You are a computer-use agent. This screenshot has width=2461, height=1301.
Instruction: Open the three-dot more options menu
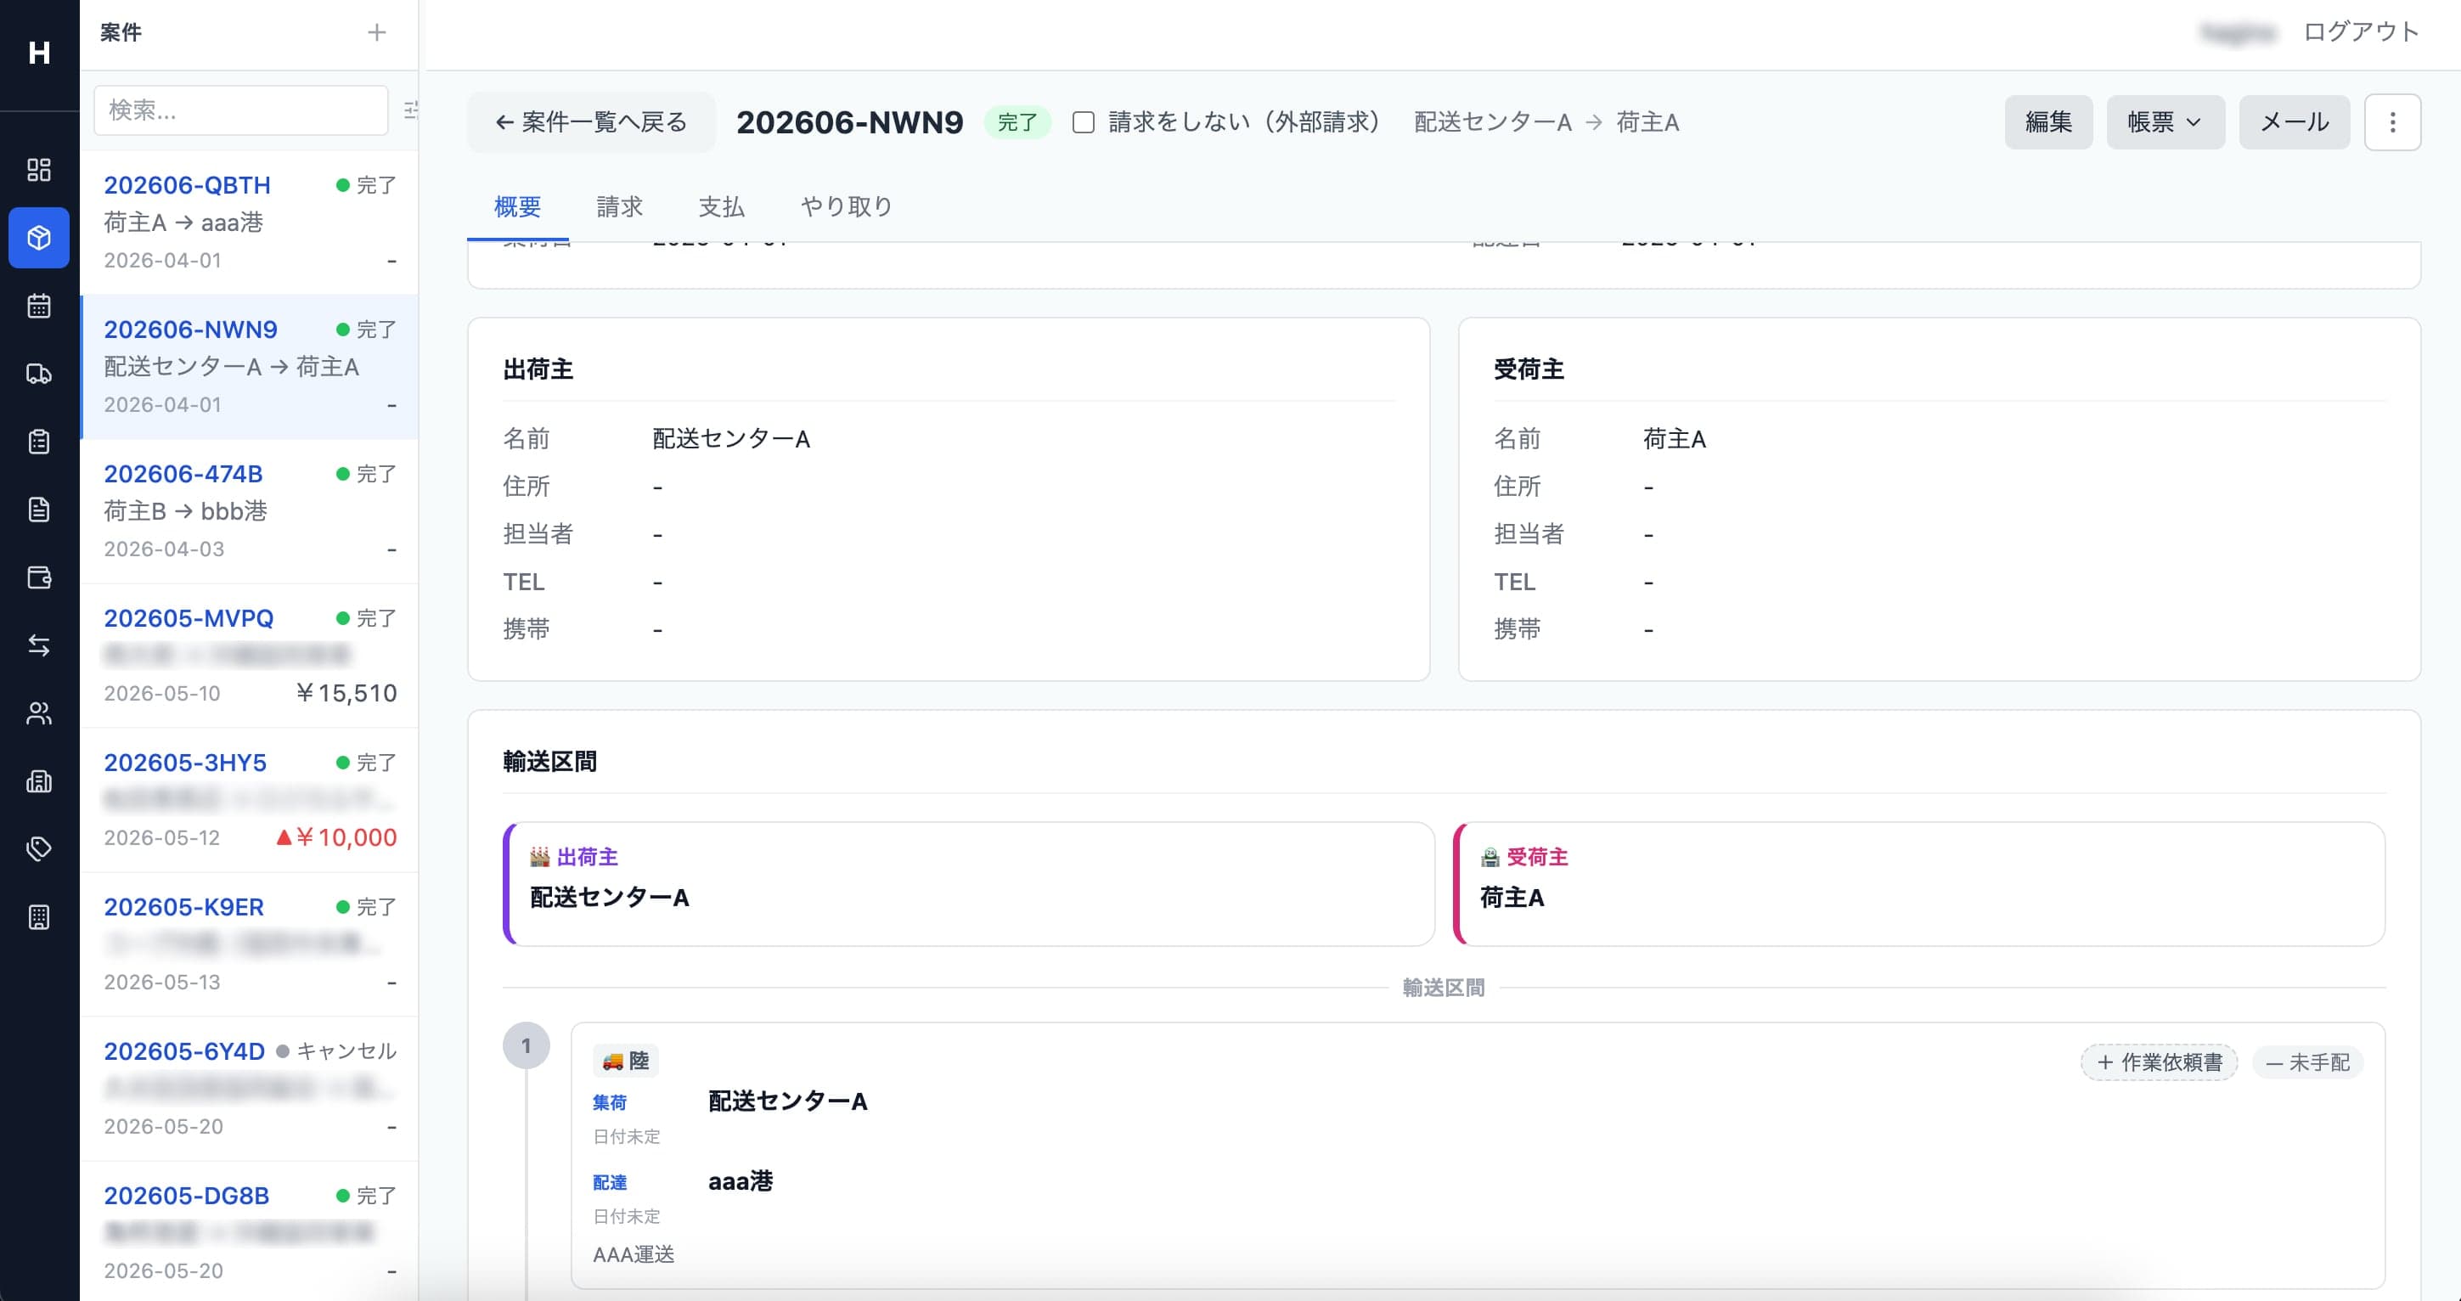pos(2392,122)
